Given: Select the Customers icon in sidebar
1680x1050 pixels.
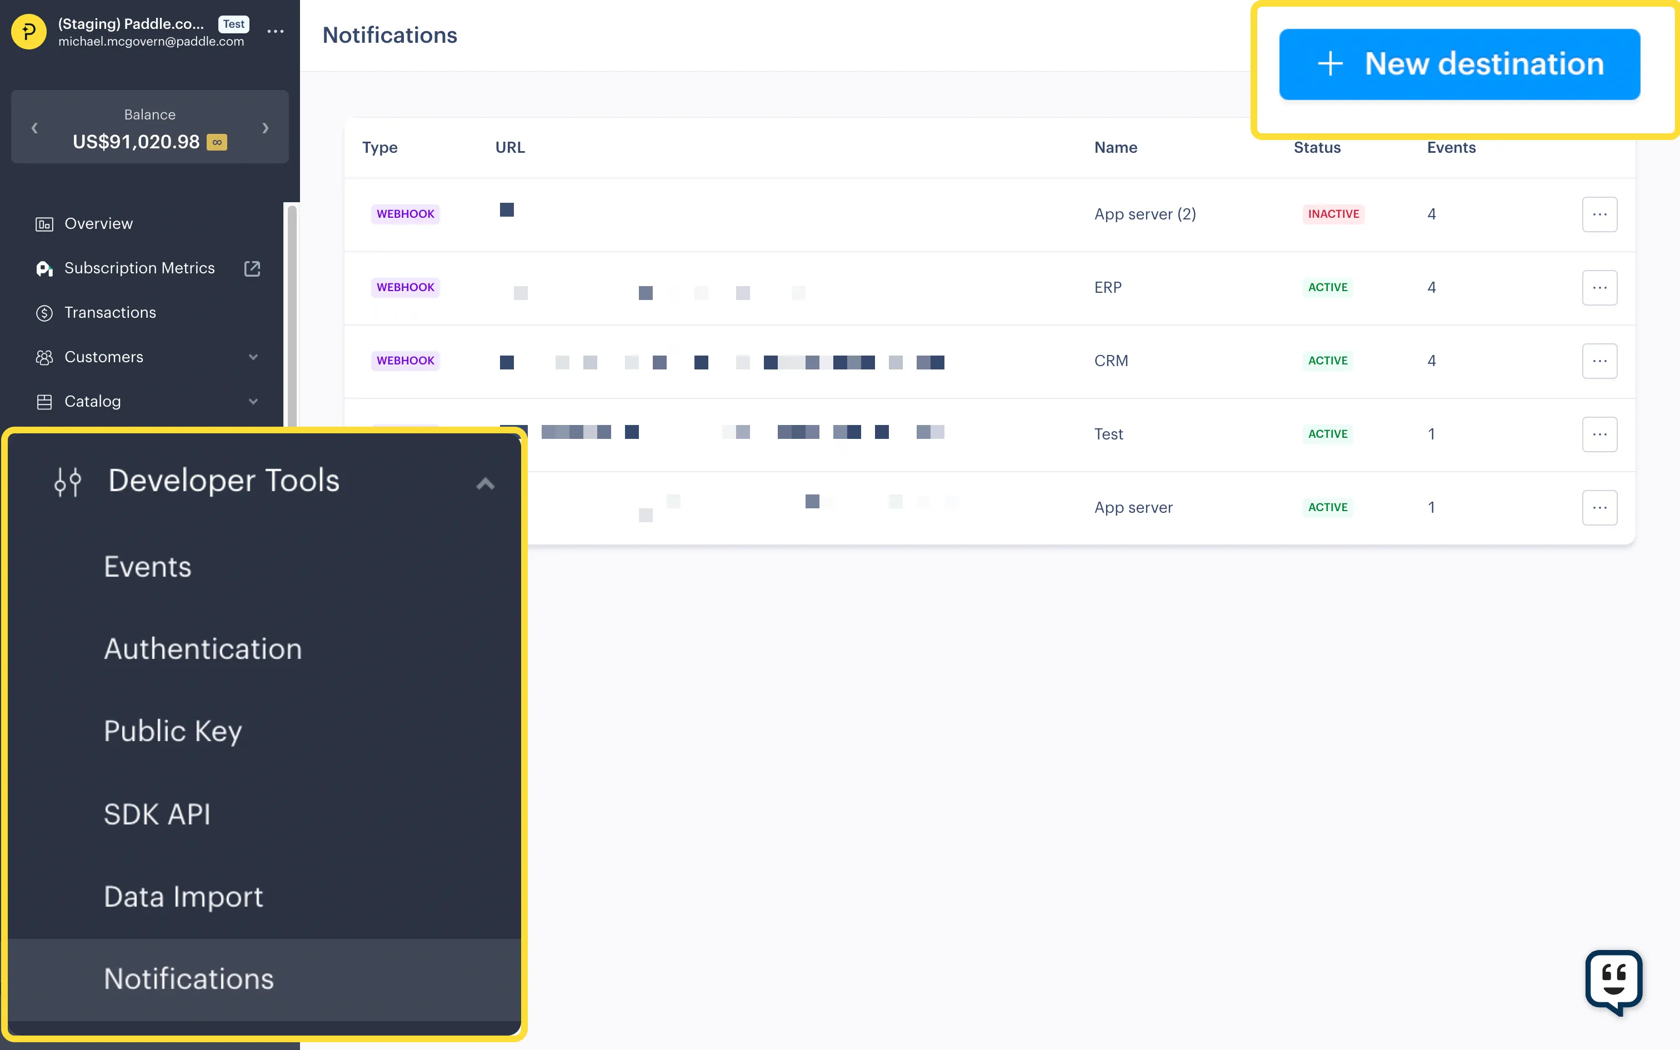Looking at the screenshot, I should pyautogui.click(x=44, y=357).
